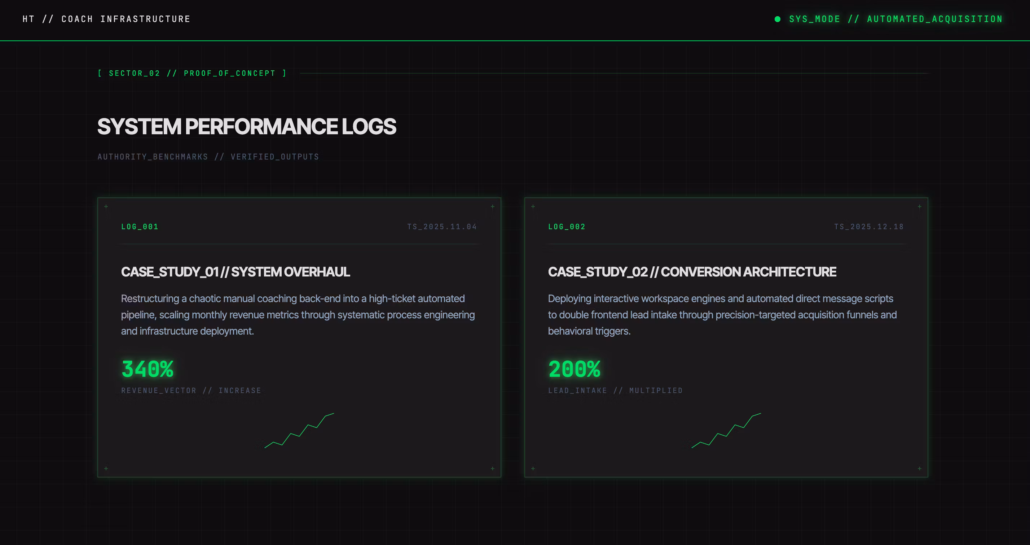Click the green status dot beside SYS_MODE
Screen dimensions: 1030x545
point(777,19)
